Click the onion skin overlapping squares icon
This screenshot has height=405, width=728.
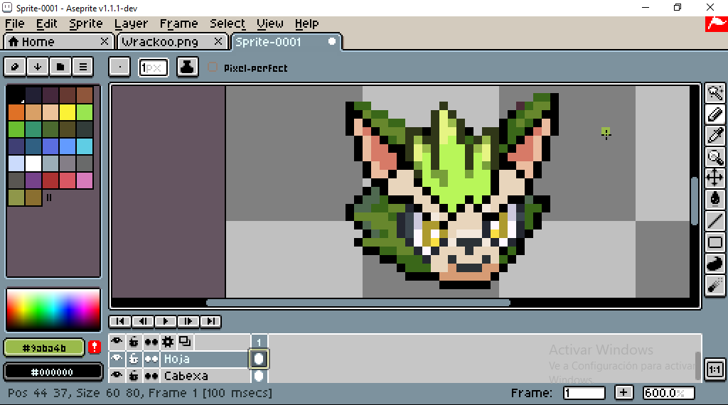click(x=185, y=342)
